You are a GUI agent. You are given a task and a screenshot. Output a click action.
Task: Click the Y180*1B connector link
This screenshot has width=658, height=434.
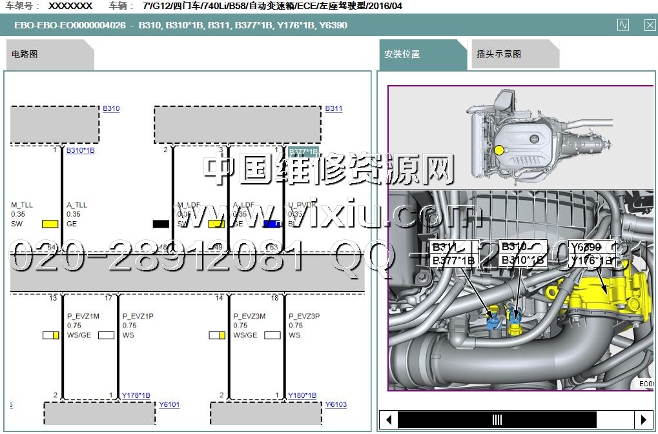[x=302, y=395]
